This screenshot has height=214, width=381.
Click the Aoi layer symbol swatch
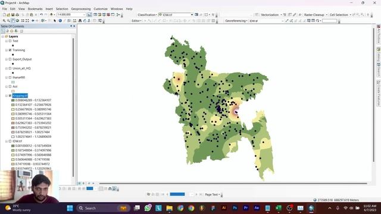(13, 91)
